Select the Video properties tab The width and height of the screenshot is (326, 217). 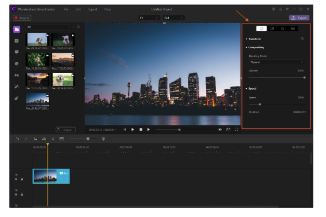tap(262, 28)
